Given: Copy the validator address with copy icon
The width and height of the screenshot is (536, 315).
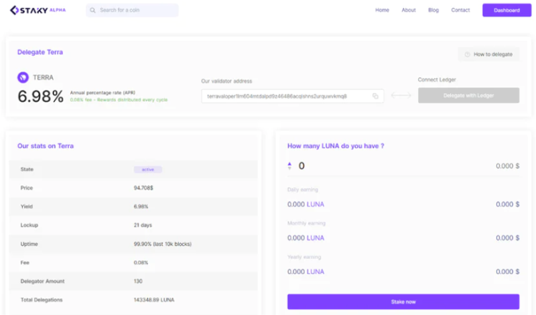Looking at the screenshot, I should pos(375,96).
